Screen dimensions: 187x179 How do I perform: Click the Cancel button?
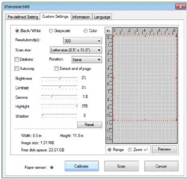coord(161,166)
